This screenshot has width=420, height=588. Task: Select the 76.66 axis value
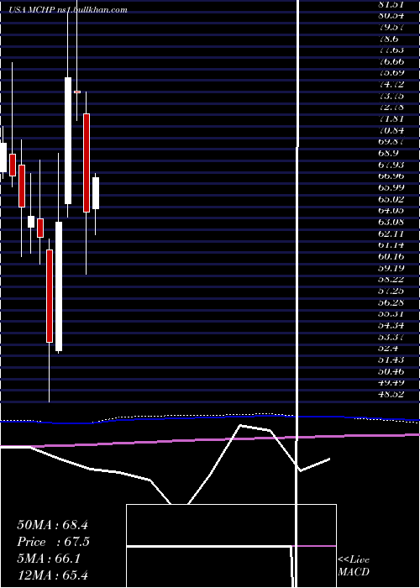coord(391,62)
